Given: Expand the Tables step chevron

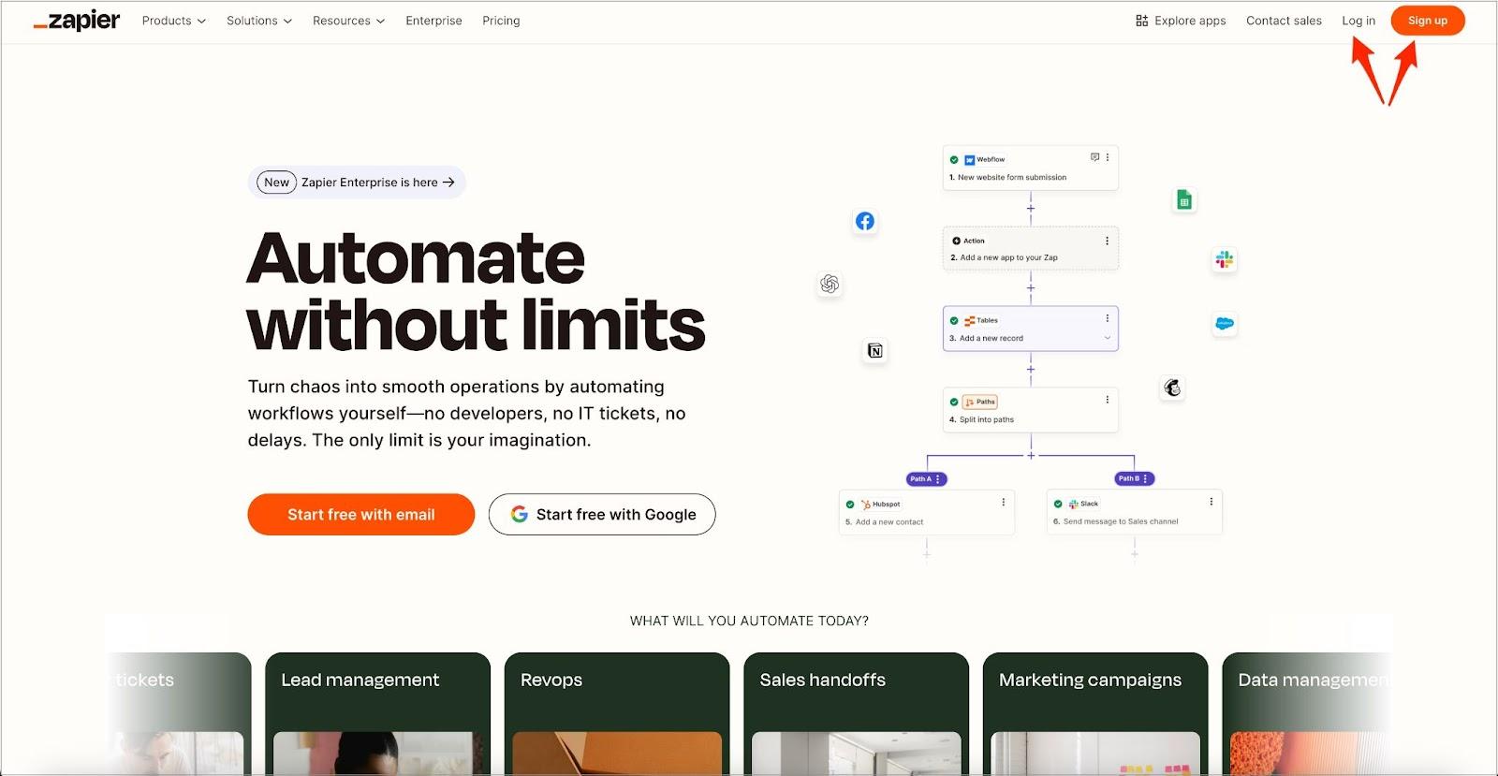Looking at the screenshot, I should point(1108,338).
